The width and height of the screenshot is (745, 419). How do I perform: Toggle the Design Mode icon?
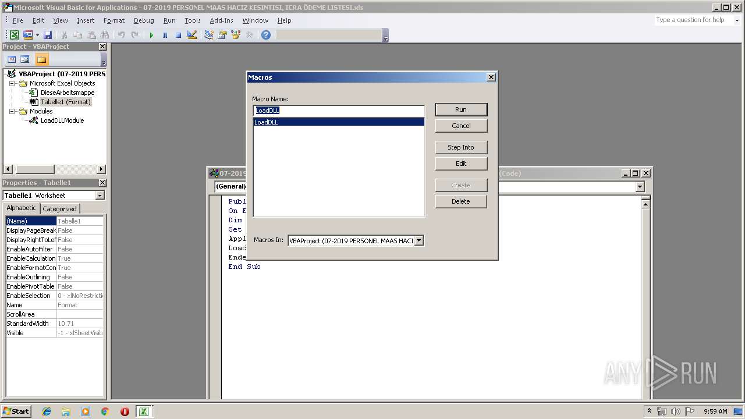click(191, 35)
